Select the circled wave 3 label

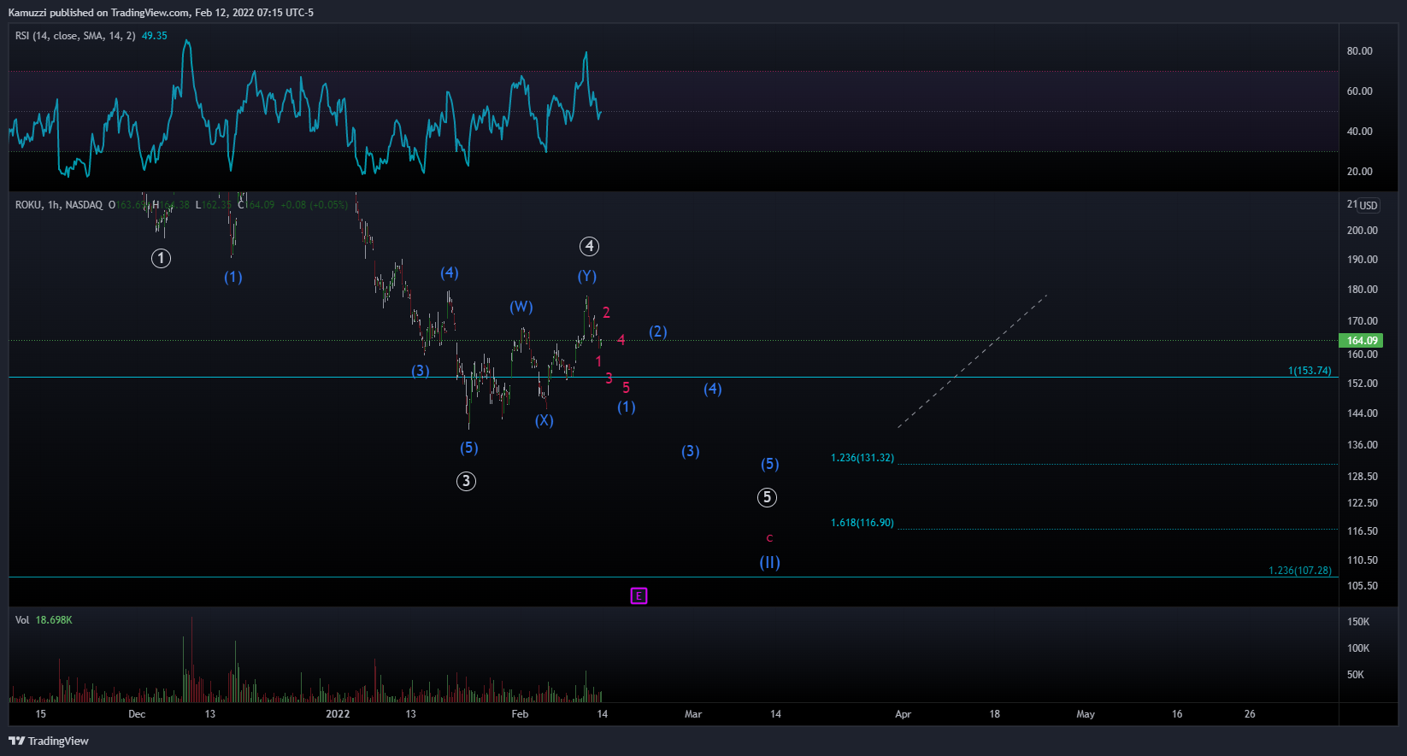click(x=466, y=481)
